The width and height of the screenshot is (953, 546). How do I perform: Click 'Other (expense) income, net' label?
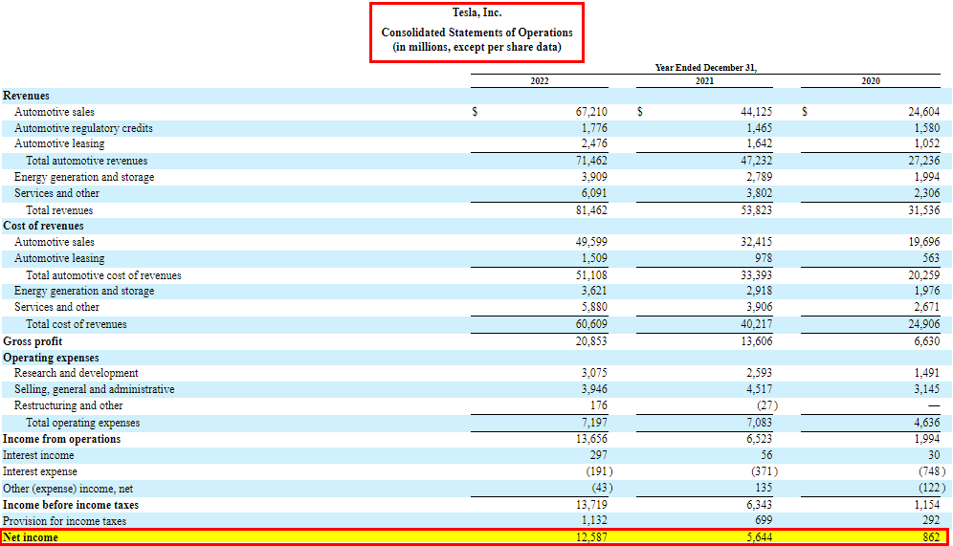68,489
